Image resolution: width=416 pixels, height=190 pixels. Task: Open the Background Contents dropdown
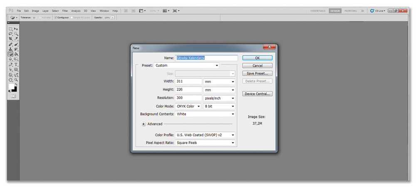tap(205, 114)
